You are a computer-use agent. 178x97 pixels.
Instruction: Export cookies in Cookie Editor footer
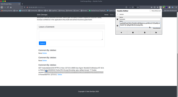tap(156, 33)
